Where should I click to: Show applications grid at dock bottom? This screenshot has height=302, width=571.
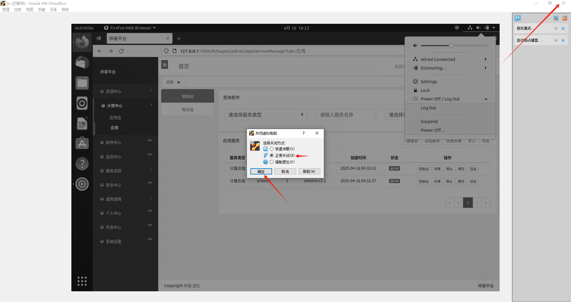82,281
